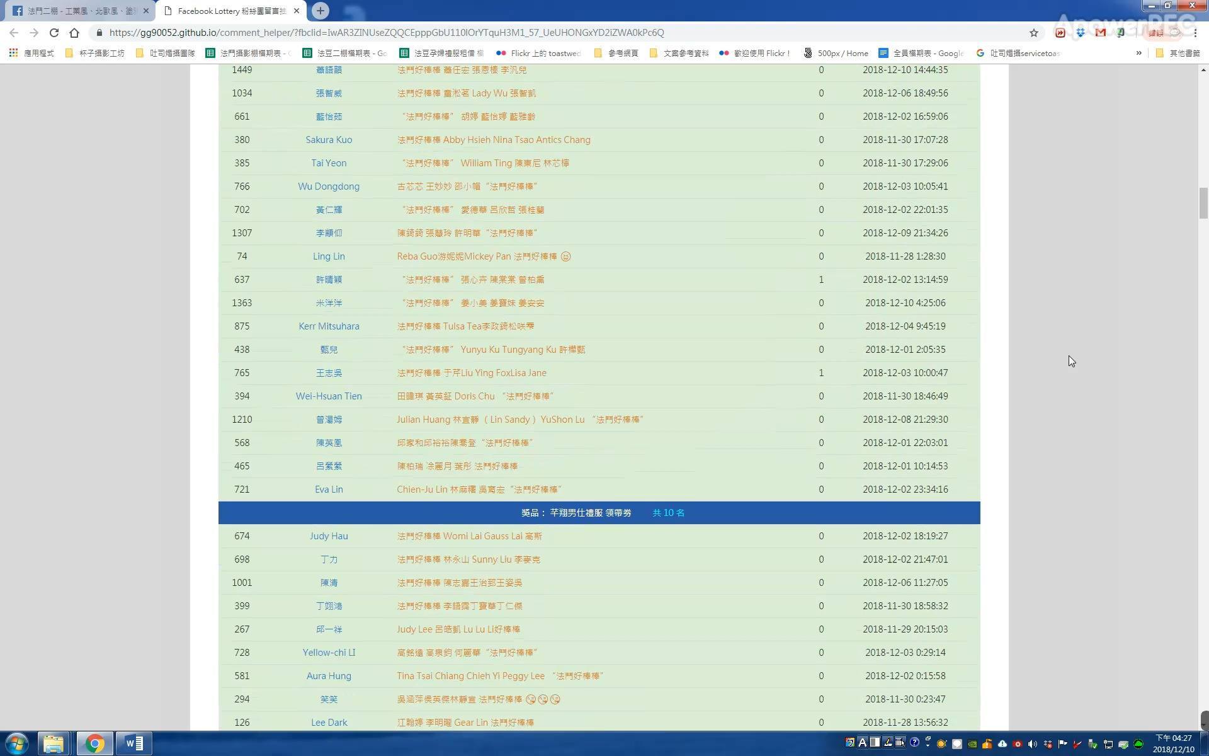Image resolution: width=1209 pixels, height=756 pixels.
Task: Bookmark this page with the star icon
Action: 1033,33
